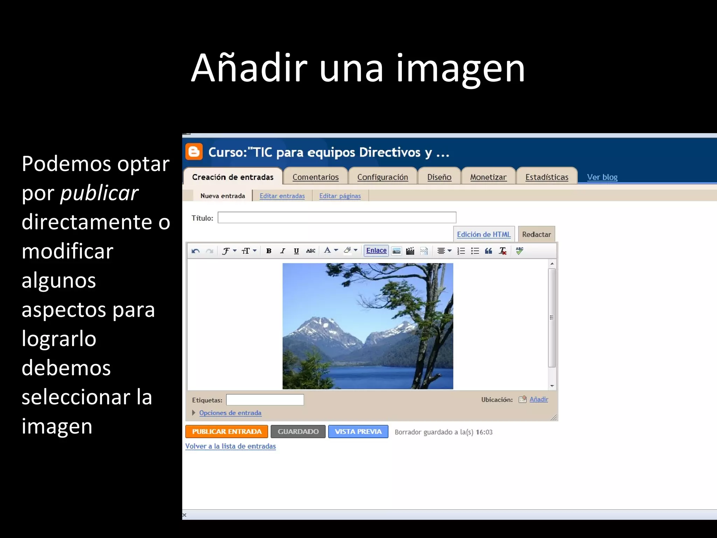717x538 pixels.
Task: Switch to Redactar mode
Action: (x=536, y=234)
